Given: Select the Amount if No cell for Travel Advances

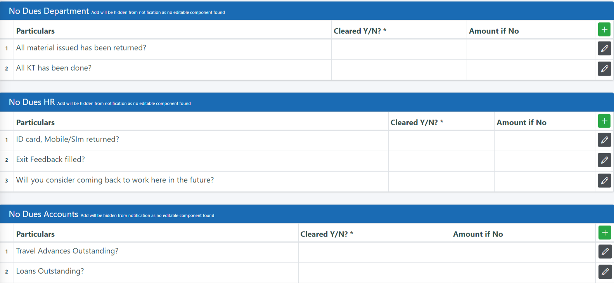Looking at the screenshot, I should coord(523,252).
